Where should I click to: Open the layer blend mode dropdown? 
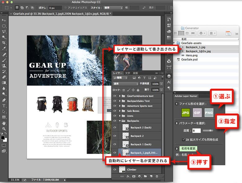pos(125,84)
